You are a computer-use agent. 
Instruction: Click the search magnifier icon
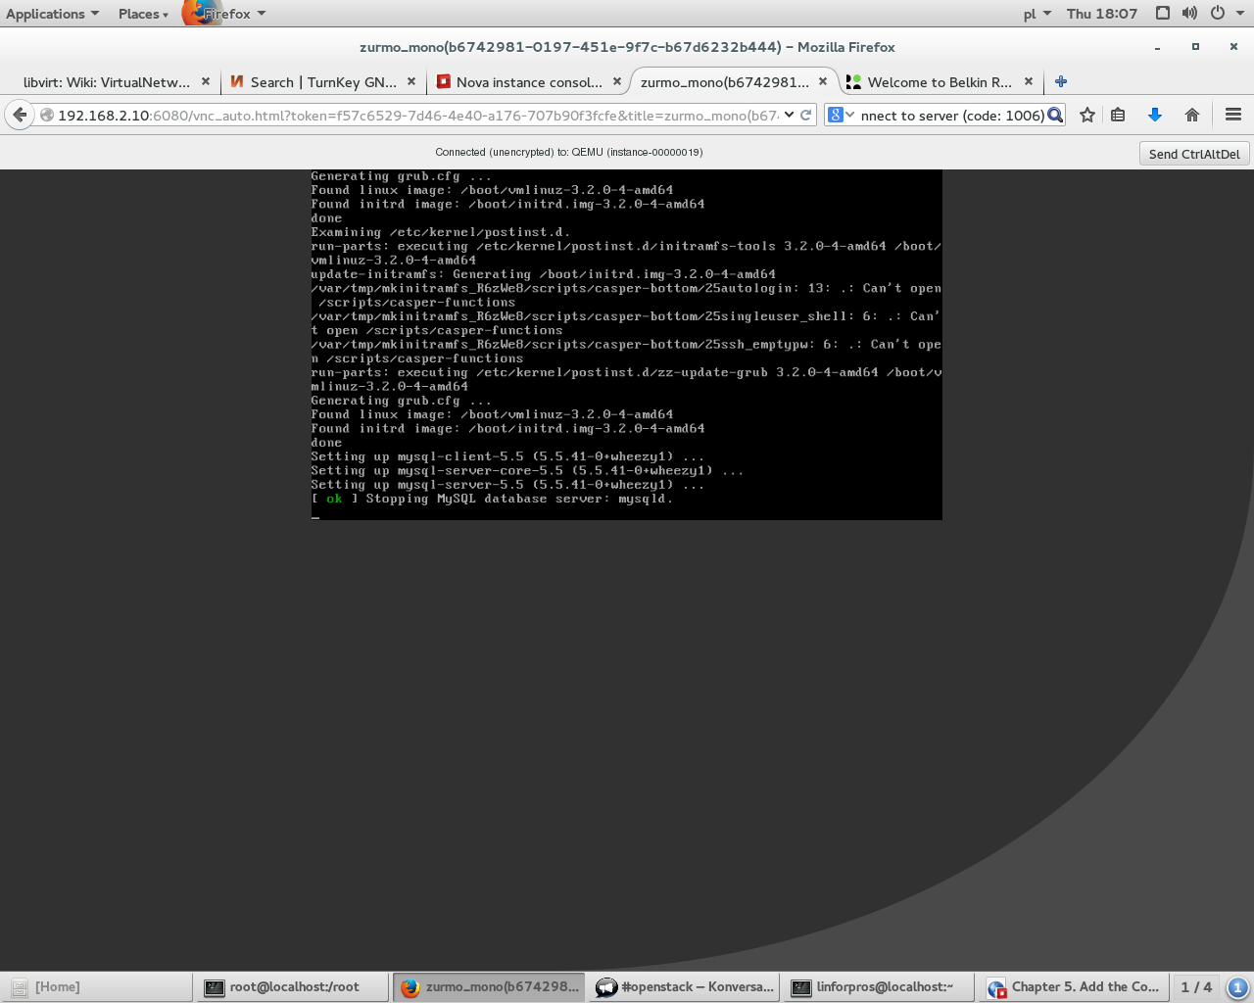[x=1055, y=115]
